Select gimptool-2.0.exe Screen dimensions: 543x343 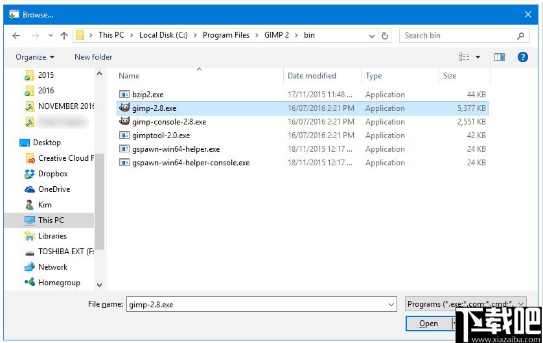pyautogui.click(x=161, y=136)
